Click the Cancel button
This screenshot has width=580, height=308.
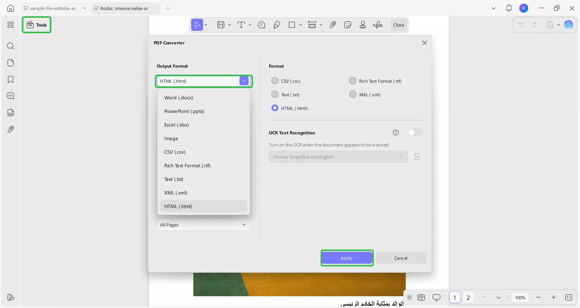[x=401, y=258]
